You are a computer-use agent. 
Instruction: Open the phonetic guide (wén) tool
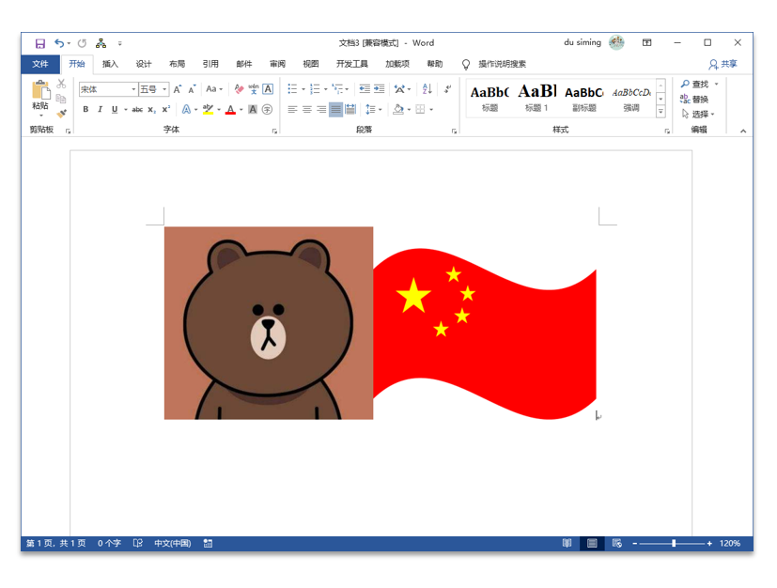pyautogui.click(x=254, y=89)
